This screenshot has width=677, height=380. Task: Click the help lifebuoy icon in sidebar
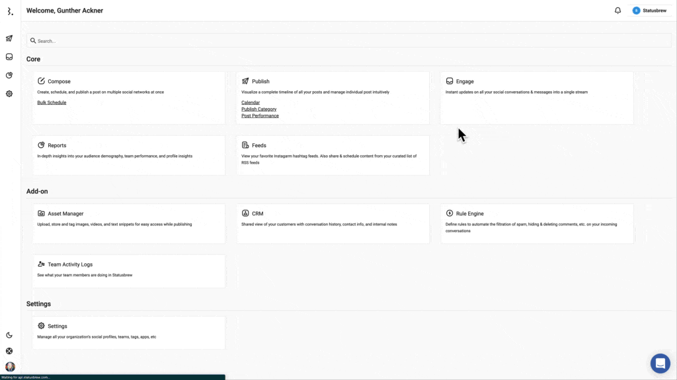click(x=9, y=351)
